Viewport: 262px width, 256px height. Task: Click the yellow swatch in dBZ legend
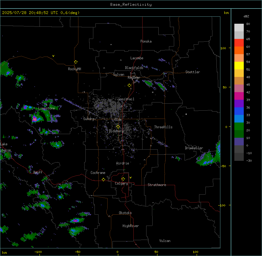click(x=239, y=65)
